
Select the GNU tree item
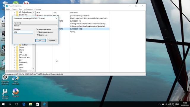pos(20,65)
